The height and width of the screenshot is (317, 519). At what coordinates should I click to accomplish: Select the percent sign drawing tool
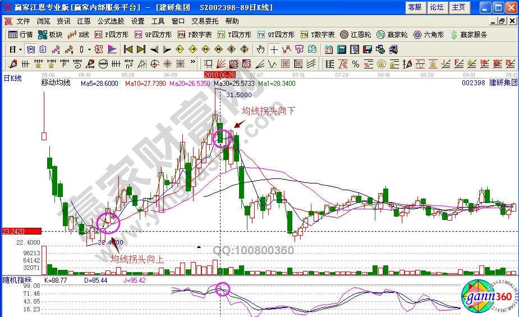click(356, 63)
